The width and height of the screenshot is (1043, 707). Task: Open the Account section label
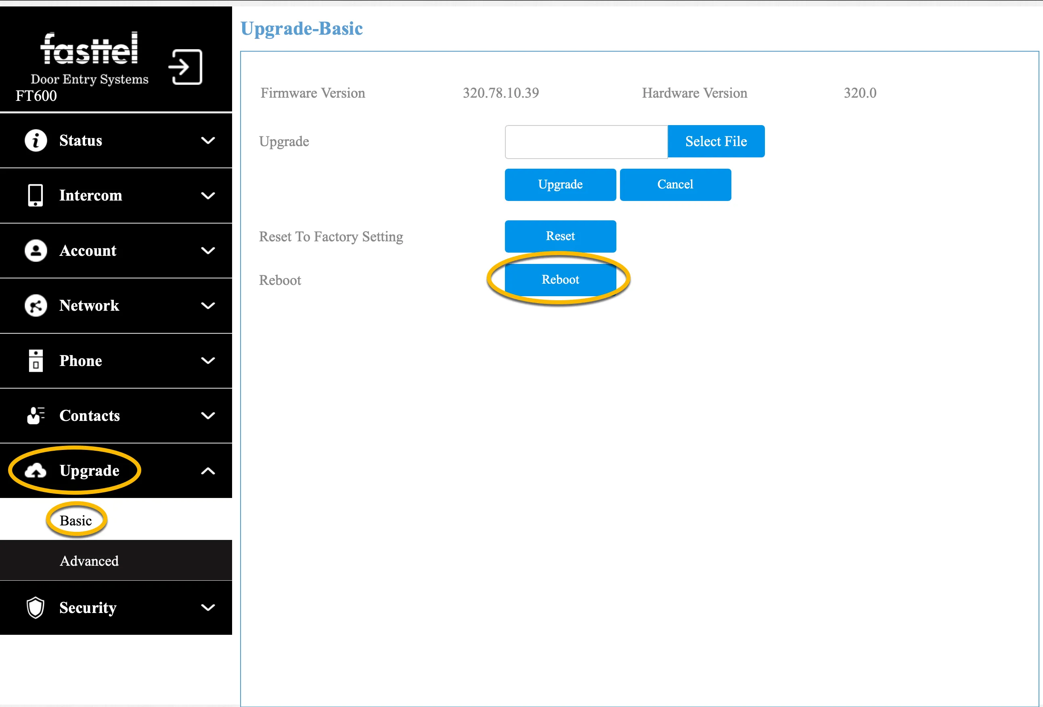pyautogui.click(x=88, y=250)
